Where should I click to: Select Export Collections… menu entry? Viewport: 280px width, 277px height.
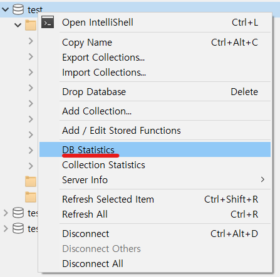click(155, 58)
